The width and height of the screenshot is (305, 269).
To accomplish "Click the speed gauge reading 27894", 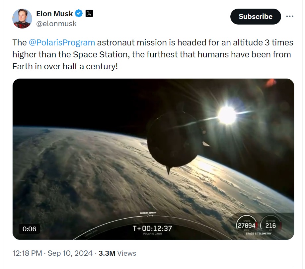I will (247, 225).
